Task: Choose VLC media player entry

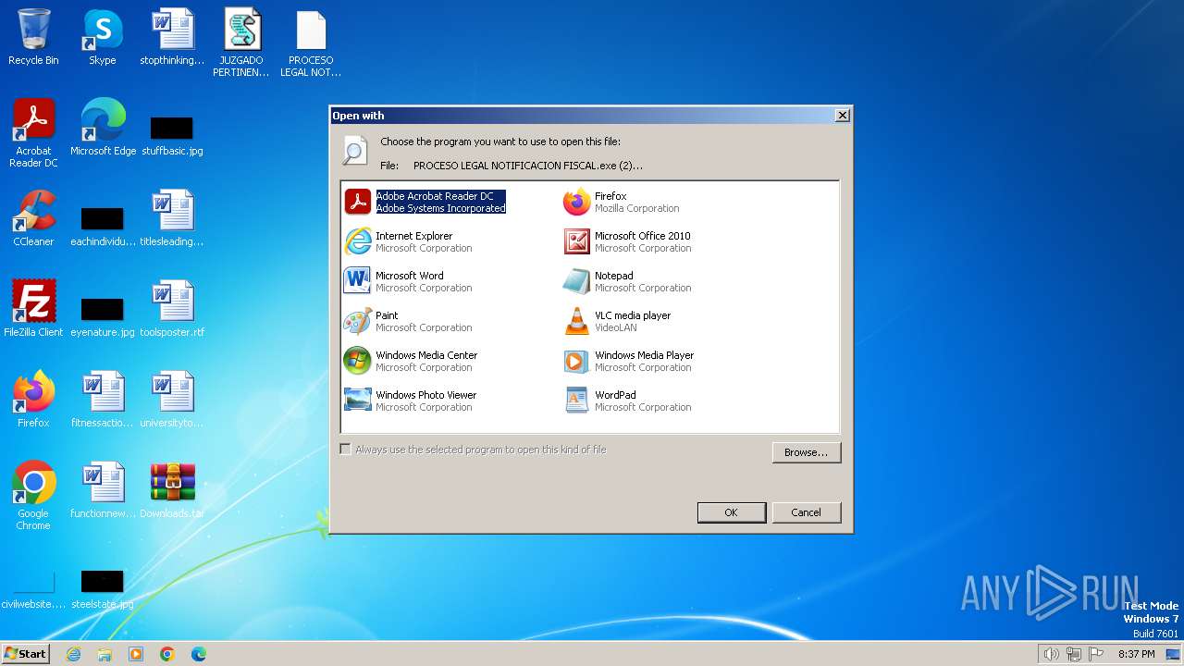Action: pyautogui.click(x=617, y=321)
